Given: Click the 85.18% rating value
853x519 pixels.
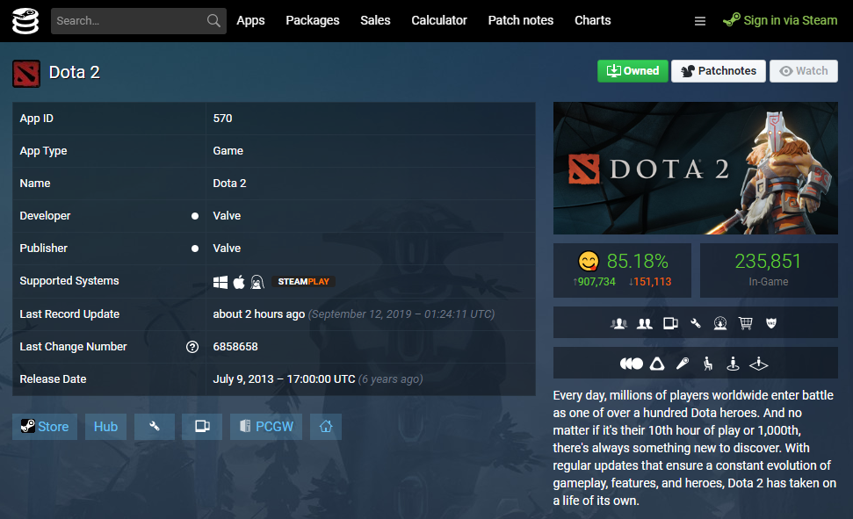Looking at the screenshot, I should coord(637,262).
